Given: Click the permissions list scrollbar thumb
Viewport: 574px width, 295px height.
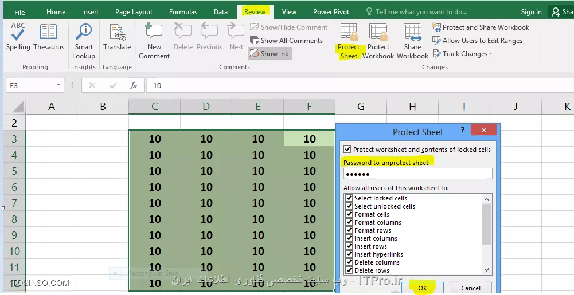Looking at the screenshot, I should [x=486, y=224].
